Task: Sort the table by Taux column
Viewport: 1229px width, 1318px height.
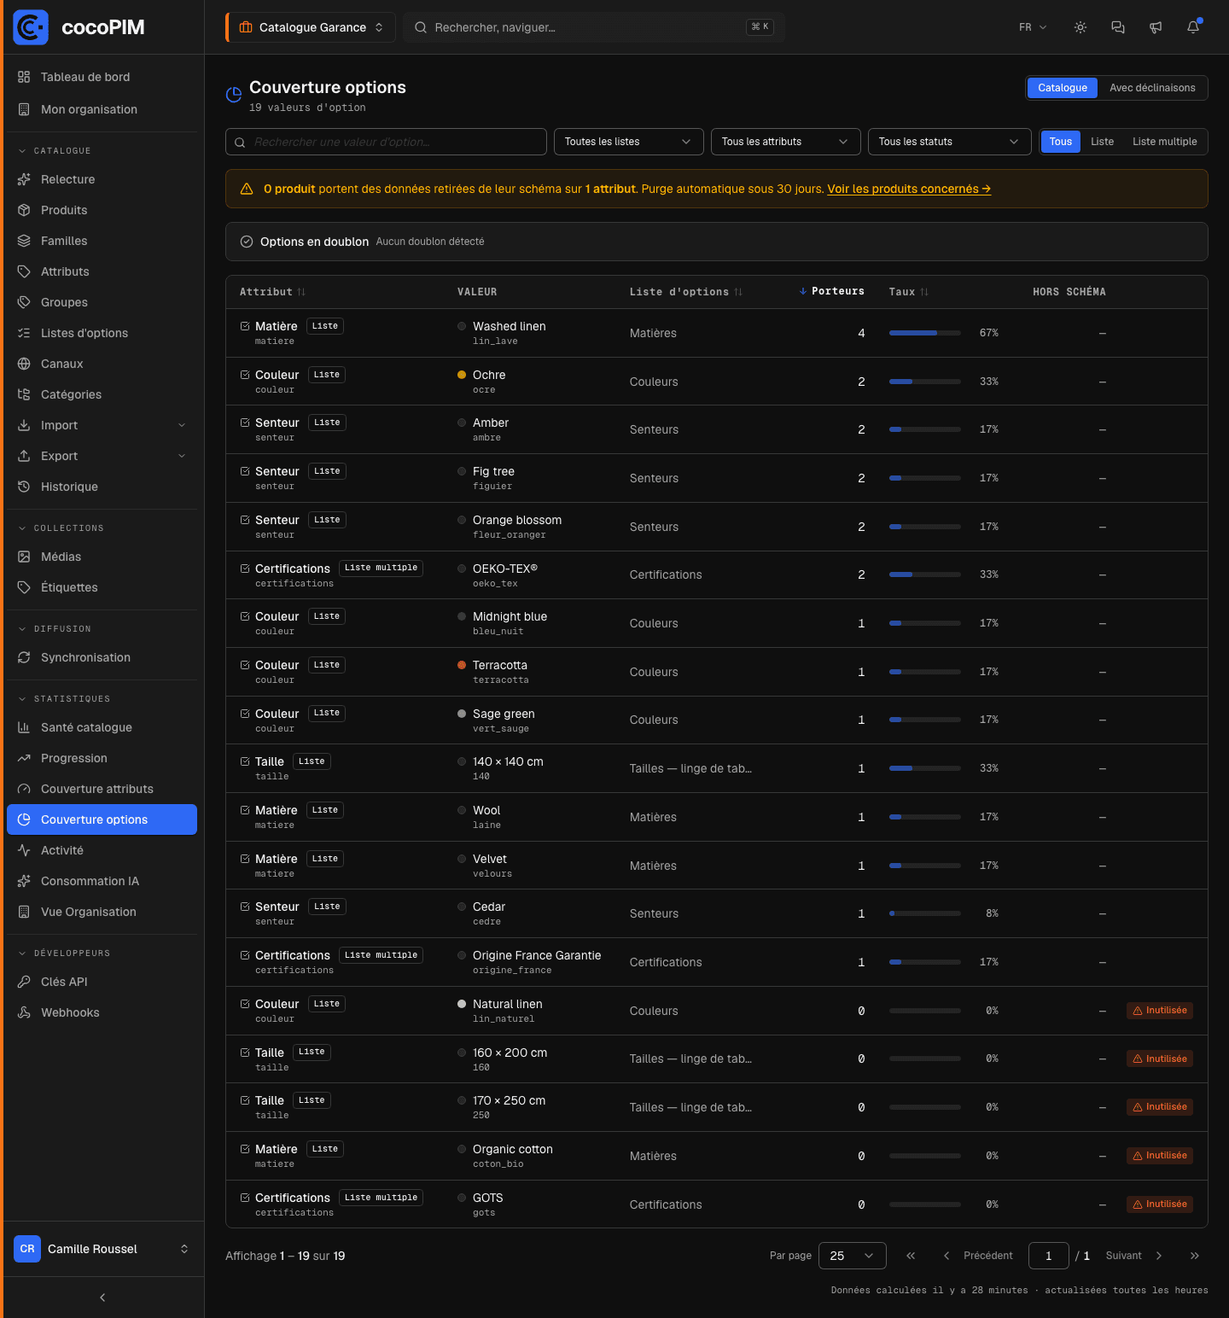Action: coord(909,292)
